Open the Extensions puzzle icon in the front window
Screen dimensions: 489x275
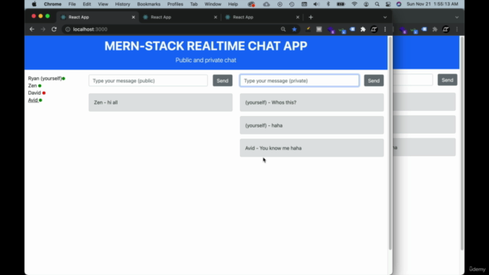[363, 29]
